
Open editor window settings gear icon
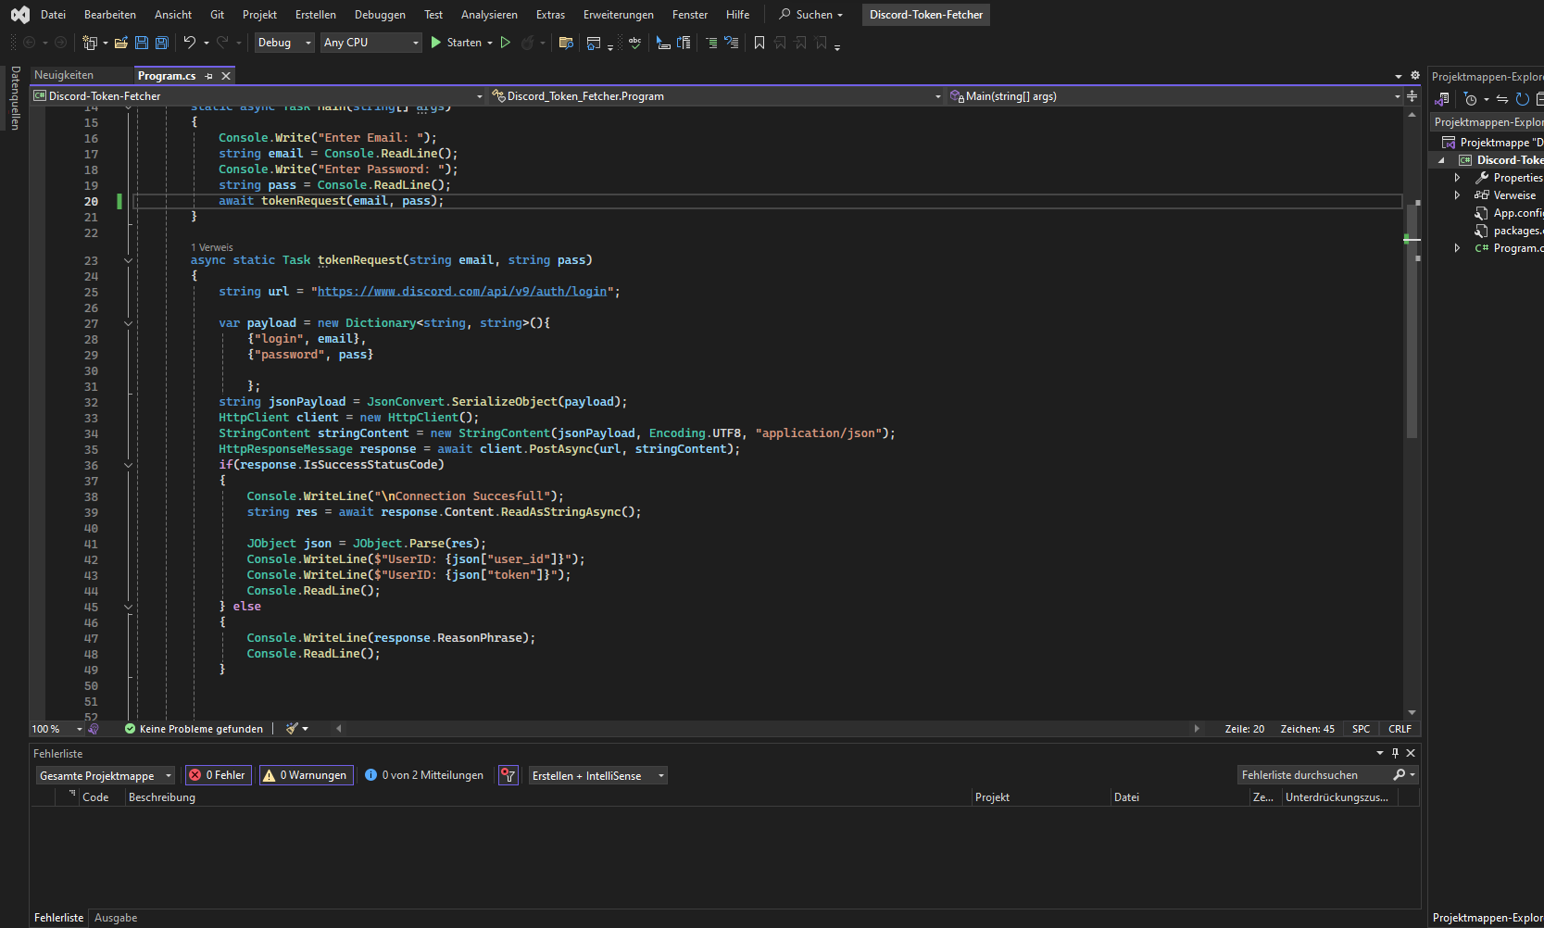[1415, 75]
